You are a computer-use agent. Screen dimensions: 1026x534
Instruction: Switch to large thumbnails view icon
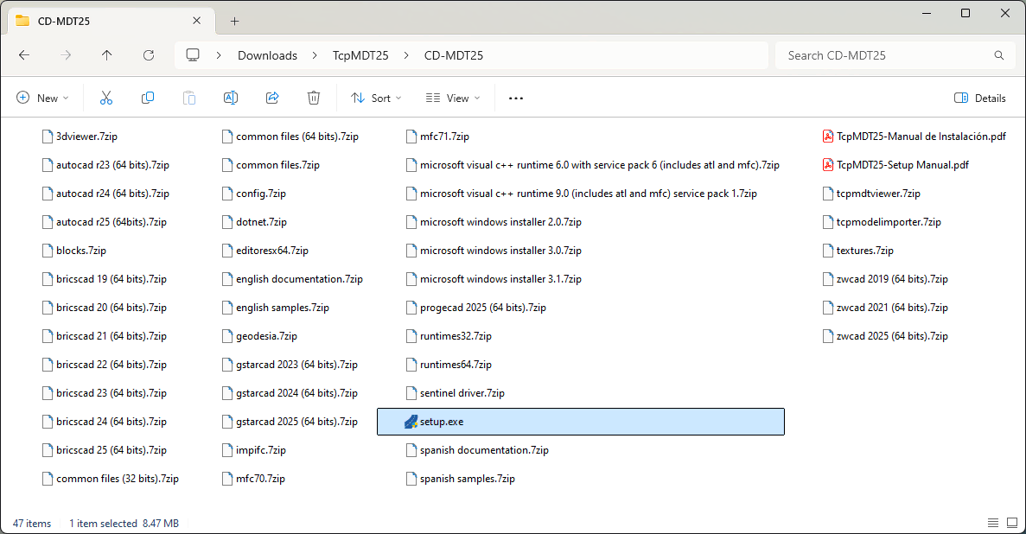(1012, 523)
